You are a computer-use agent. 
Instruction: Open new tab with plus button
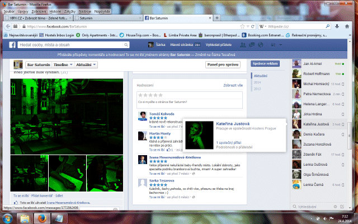point(217,18)
